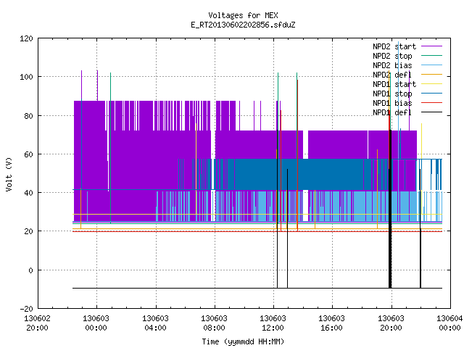Viewport: 464px width, 348px height.
Task: Click the red NPD1 bias legend line
Action: coord(432,103)
